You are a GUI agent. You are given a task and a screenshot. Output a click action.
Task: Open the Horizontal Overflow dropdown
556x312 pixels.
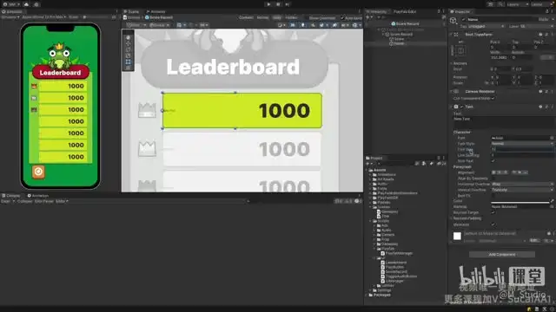point(522,184)
